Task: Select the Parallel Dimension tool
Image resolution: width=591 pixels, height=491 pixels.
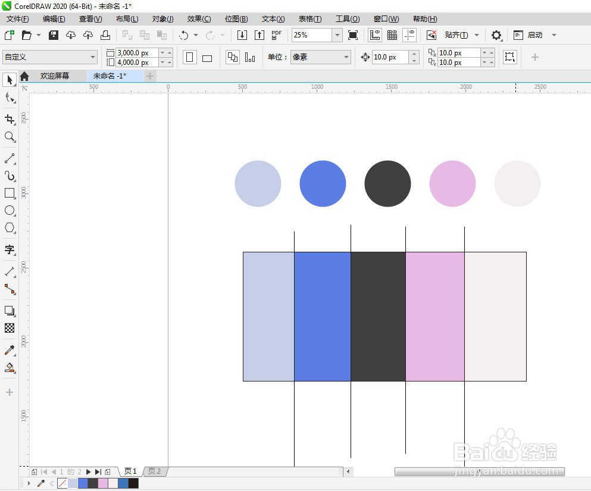Action: click(x=10, y=271)
